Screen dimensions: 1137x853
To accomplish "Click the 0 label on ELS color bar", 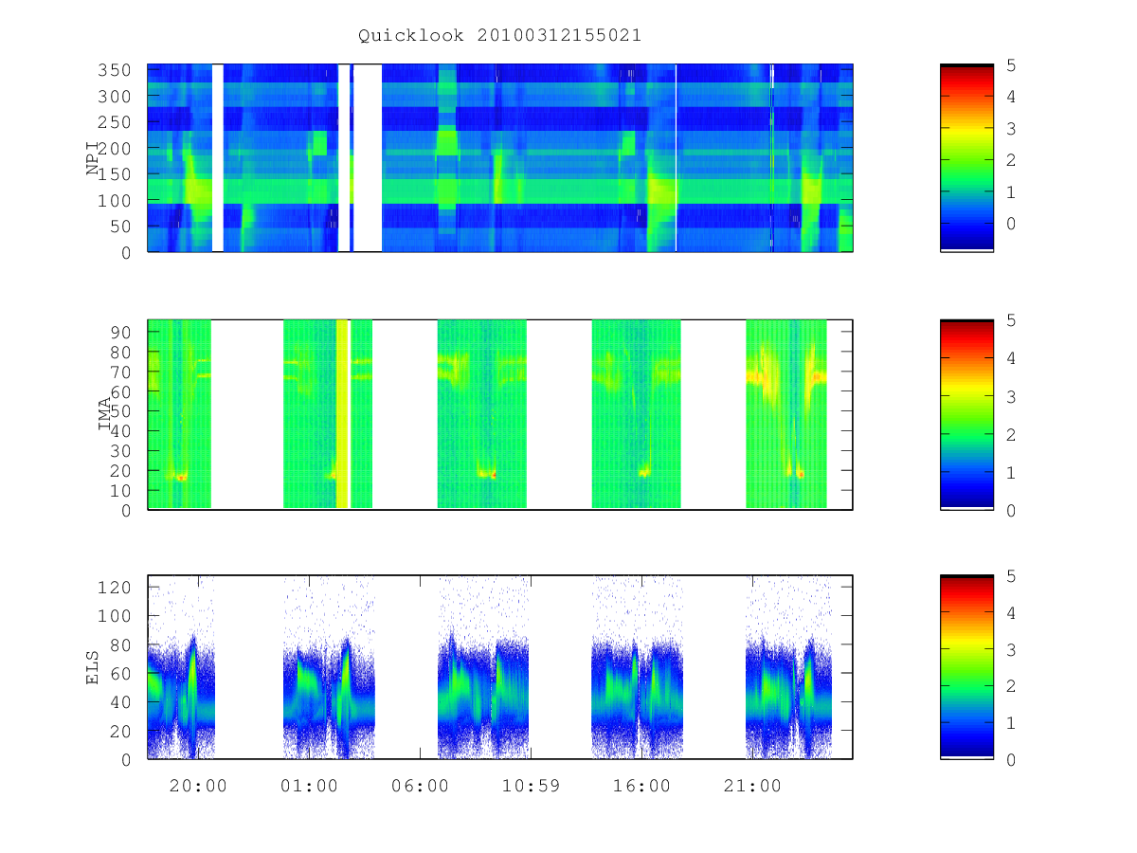I will (1011, 759).
